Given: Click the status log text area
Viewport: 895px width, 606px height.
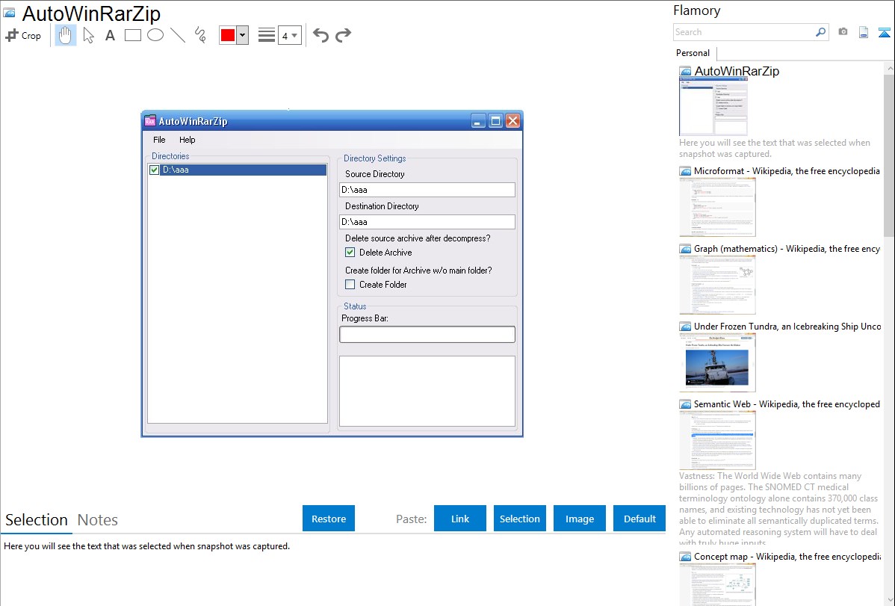Looking at the screenshot, I should (427, 392).
